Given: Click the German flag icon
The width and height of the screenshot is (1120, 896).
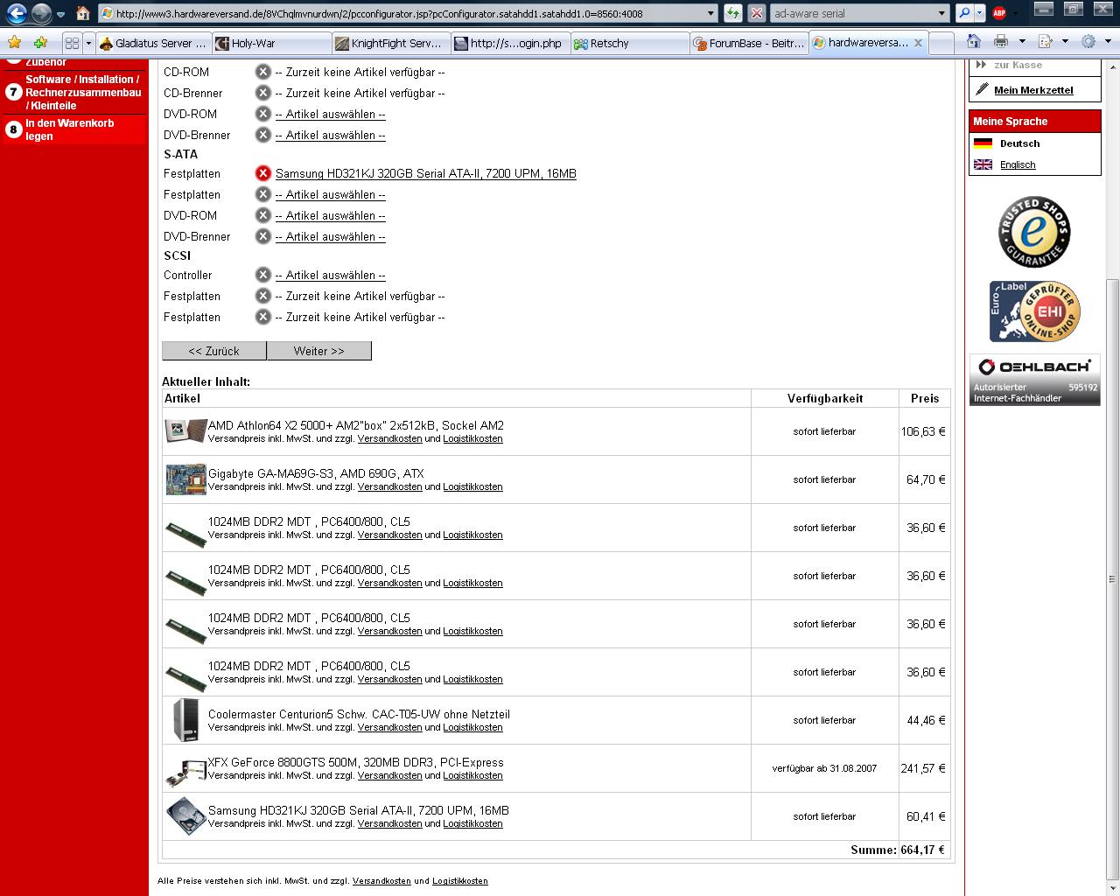Looking at the screenshot, I should click(x=983, y=143).
